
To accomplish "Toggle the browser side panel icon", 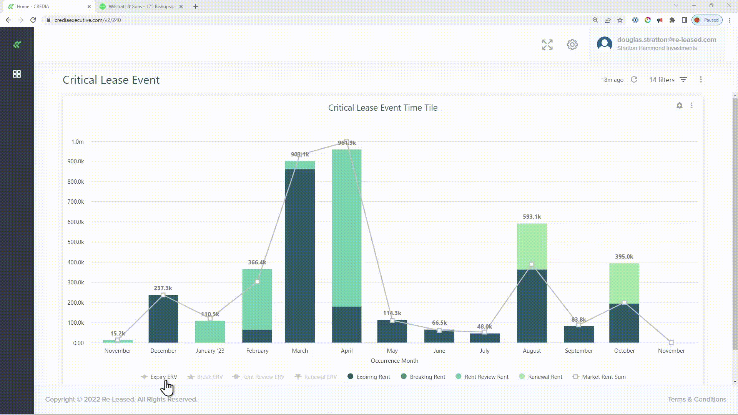I will pos(685,20).
